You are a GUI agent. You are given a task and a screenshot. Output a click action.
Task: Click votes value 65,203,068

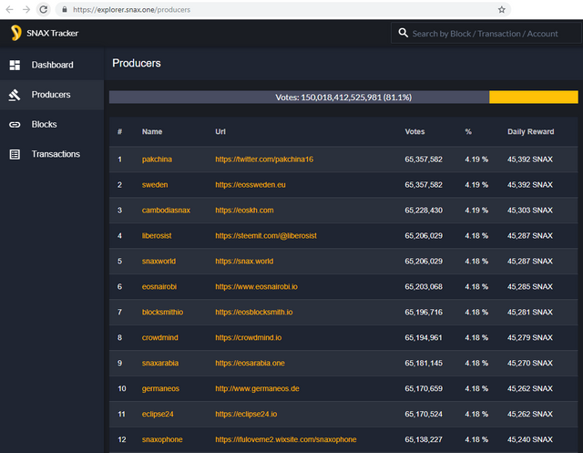(x=424, y=287)
